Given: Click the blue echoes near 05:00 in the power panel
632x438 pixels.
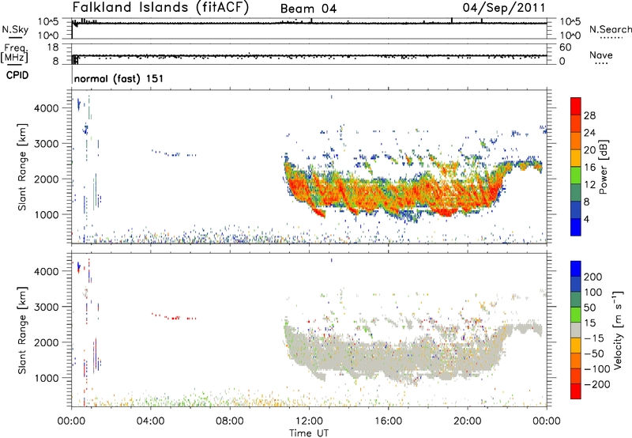Looking at the screenshot, I should tap(174, 153).
